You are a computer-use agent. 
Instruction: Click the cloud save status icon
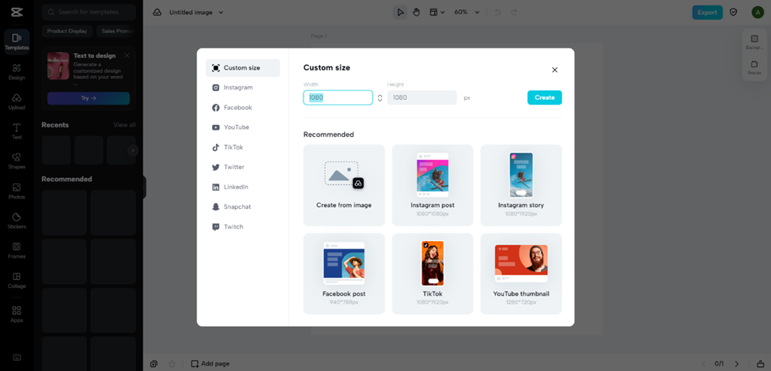(157, 13)
